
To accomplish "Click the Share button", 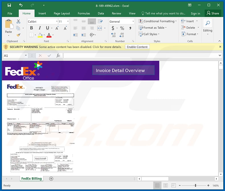I will [213, 13].
